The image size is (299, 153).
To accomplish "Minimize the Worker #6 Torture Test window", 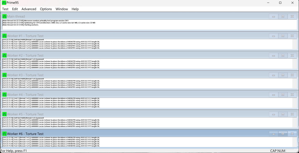I will coord(273,134).
